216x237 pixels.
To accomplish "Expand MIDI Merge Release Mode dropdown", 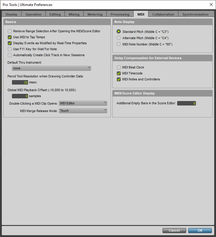I will click(x=83, y=111).
